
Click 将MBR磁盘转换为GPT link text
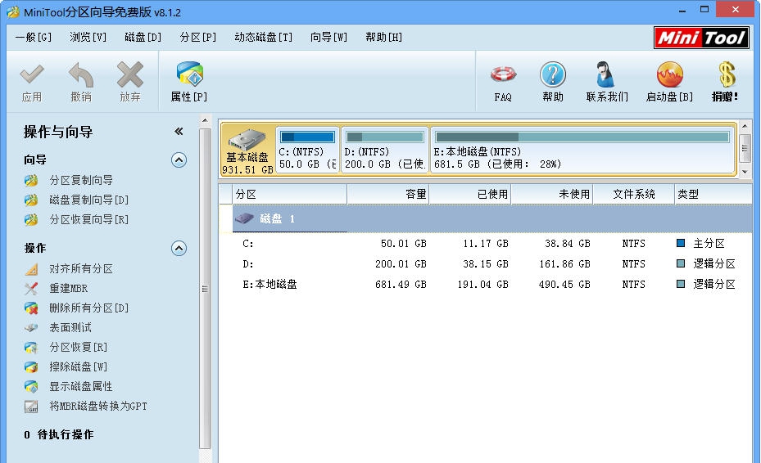coord(98,407)
